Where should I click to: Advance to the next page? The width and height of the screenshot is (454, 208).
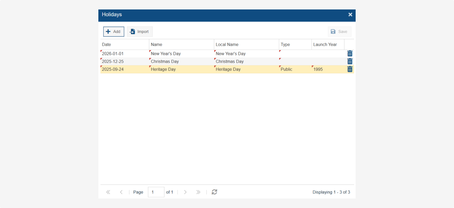(185, 192)
